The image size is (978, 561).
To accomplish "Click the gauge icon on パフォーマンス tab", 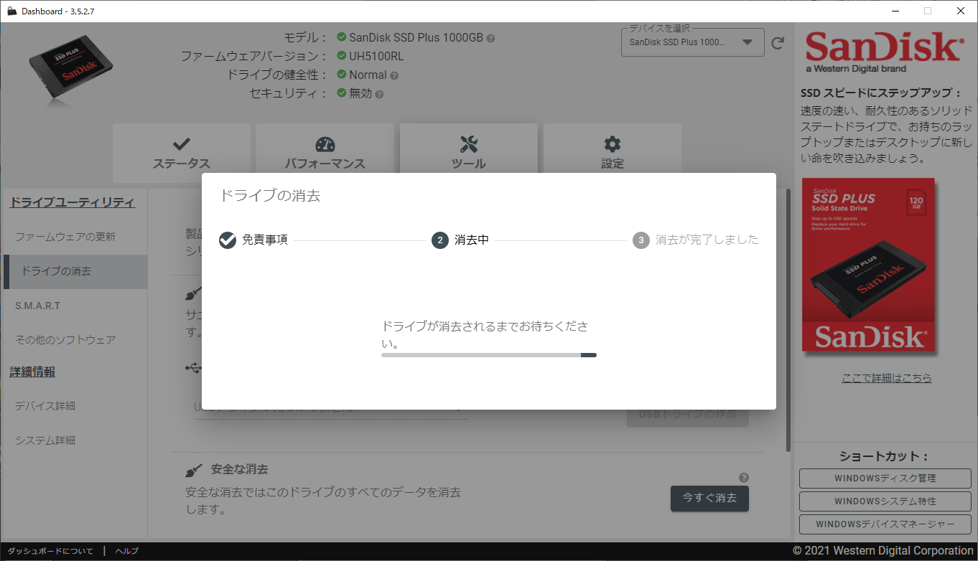I will coord(325,143).
